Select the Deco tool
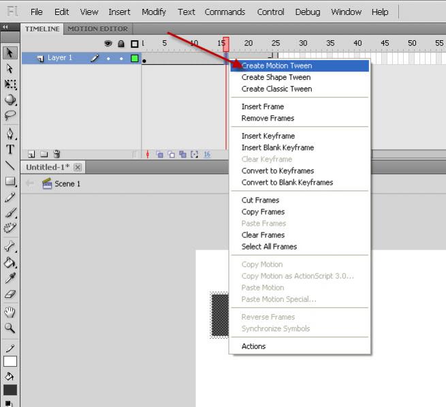This screenshot has height=407, width=446. click(x=10, y=228)
